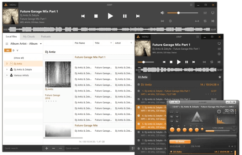Collapse DJ Antiz playlist group arrow
This screenshot has height=155, width=242.
[x=218, y=85]
